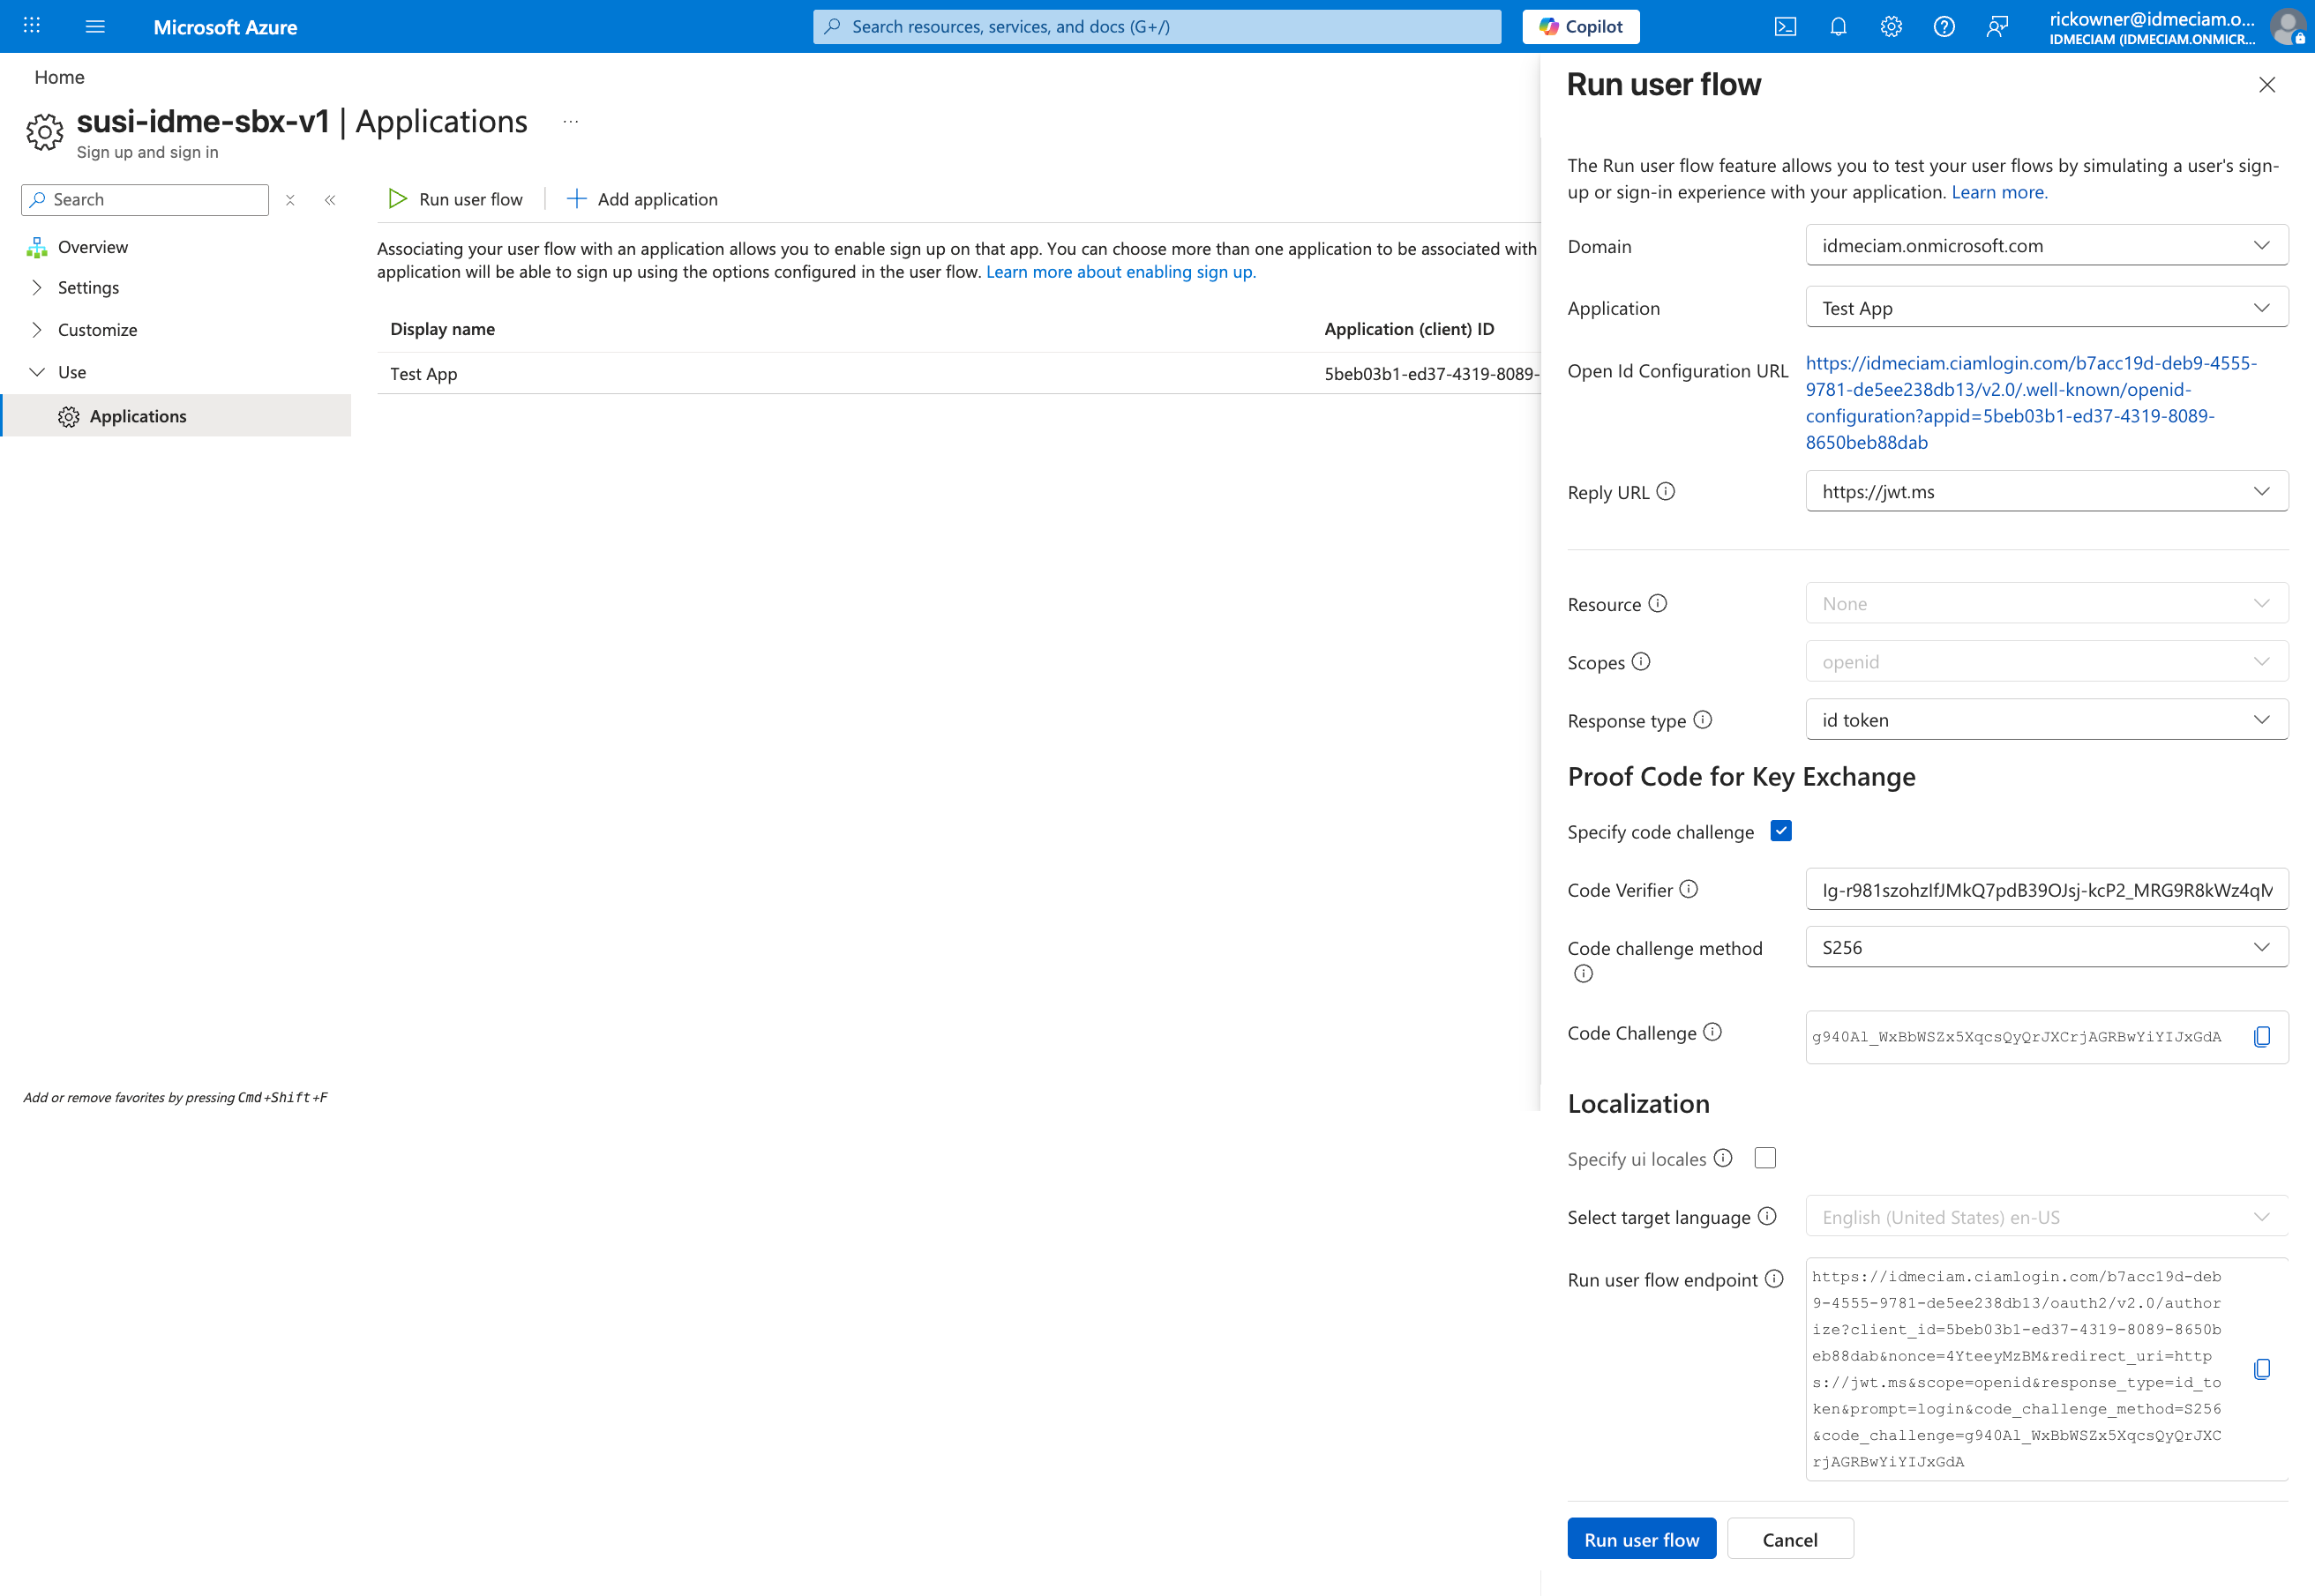
Task: Click the Reply URL info icon
Action: [1666, 492]
